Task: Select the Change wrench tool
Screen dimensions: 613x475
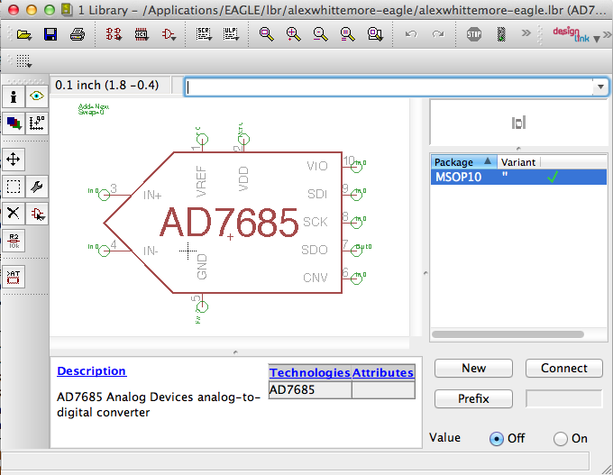Action: [x=37, y=187]
